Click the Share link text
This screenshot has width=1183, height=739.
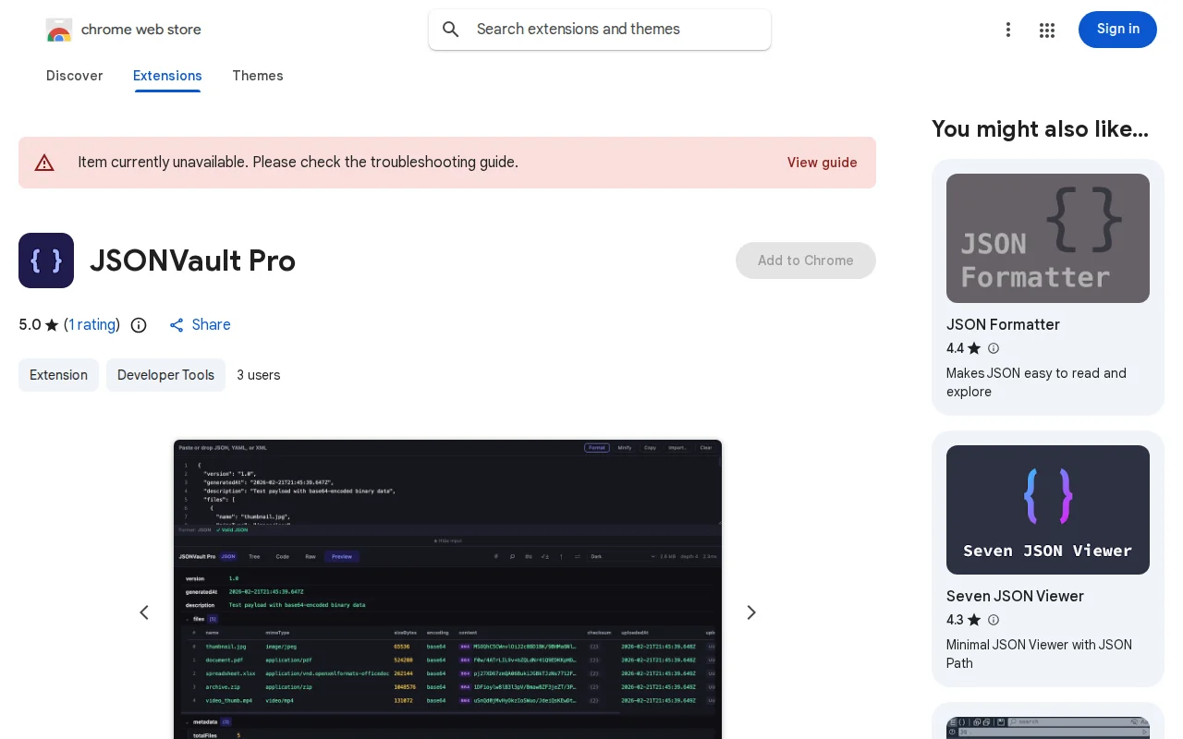212,325
